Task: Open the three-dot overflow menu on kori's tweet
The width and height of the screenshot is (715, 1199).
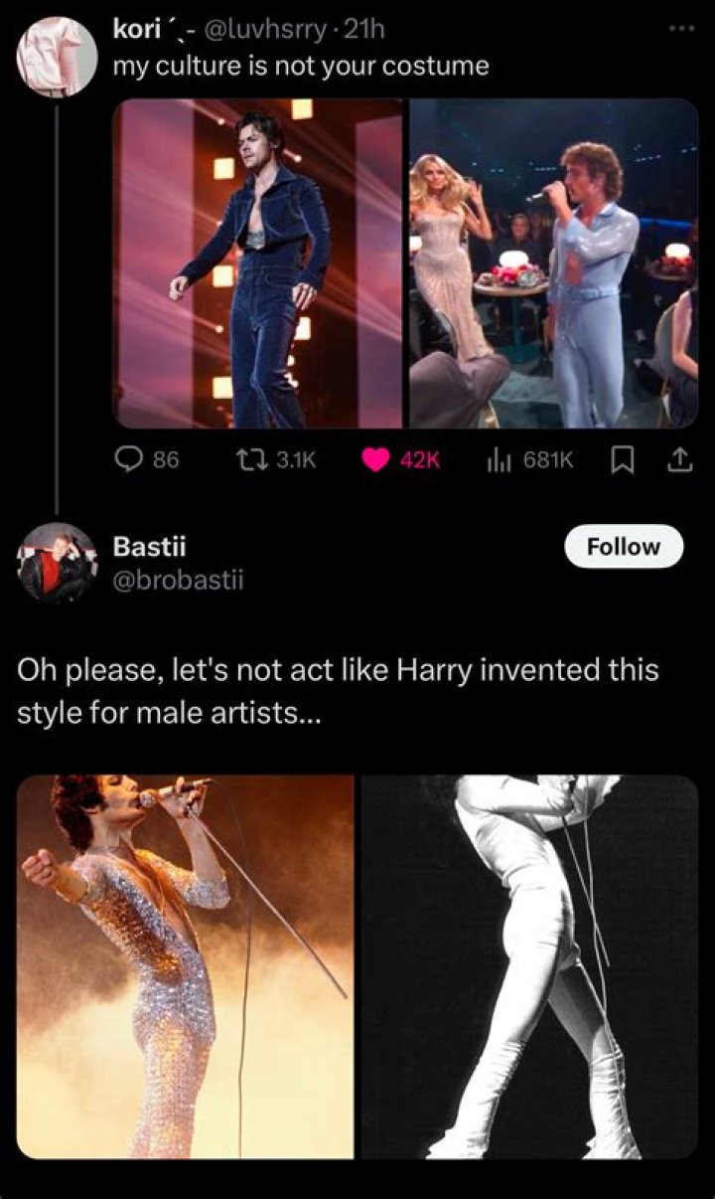Action: click(x=683, y=30)
